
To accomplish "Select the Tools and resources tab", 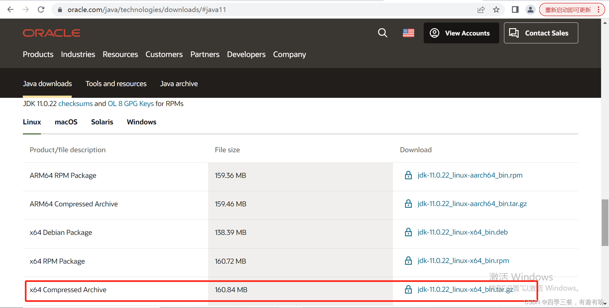I will (116, 84).
